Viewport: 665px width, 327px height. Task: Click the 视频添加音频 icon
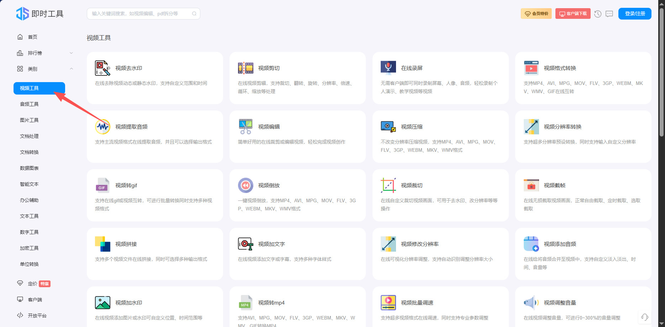[531, 244]
